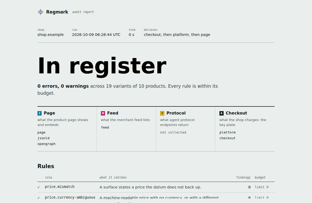Screen dimensions: 312x203
Task: Click "limit 0" in the price.mismatch row
Action: 262,187
